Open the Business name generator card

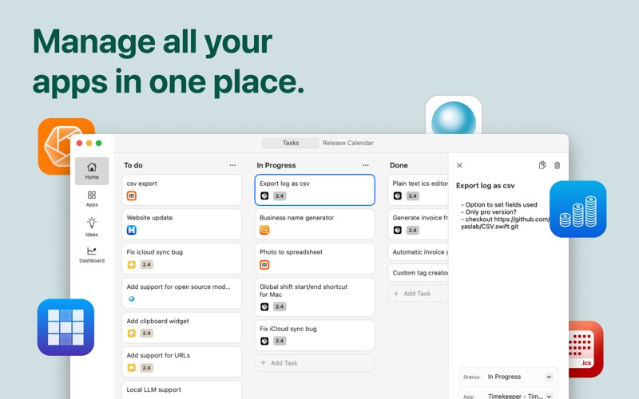tap(315, 224)
